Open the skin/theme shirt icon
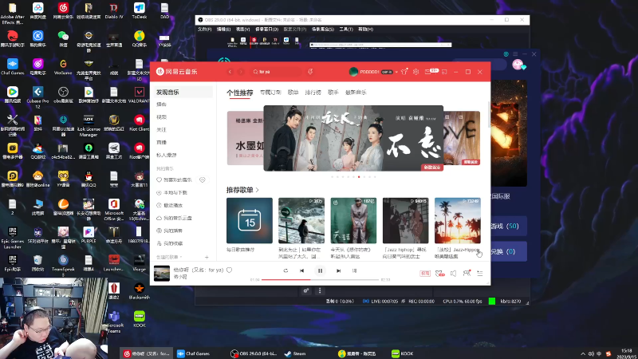The height and width of the screenshot is (359, 638). [404, 72]
